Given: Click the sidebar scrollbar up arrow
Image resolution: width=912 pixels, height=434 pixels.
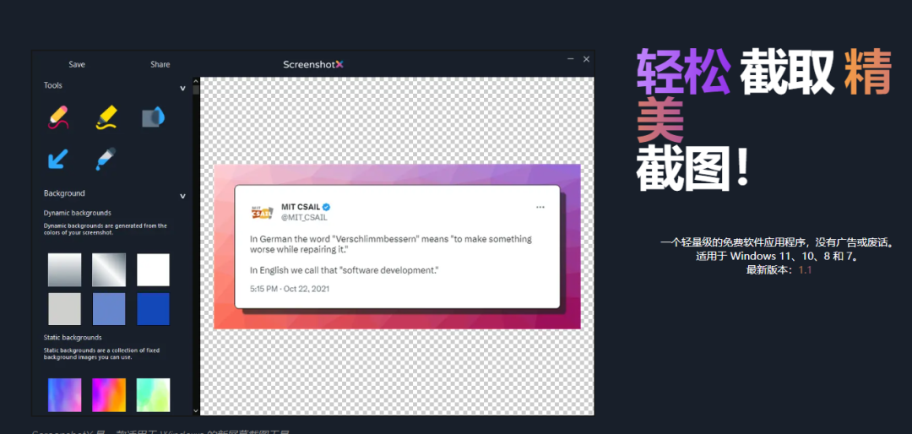Looking at the screenshot, I should tap(196, 81).
